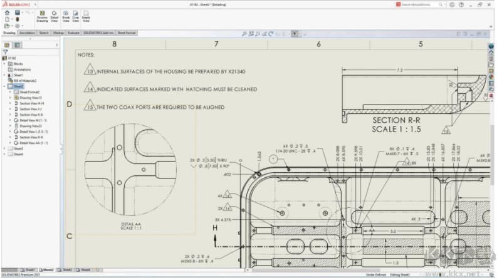Expand the Blocks folder in tree
497x278 pixels.
(x=4, y=64)
